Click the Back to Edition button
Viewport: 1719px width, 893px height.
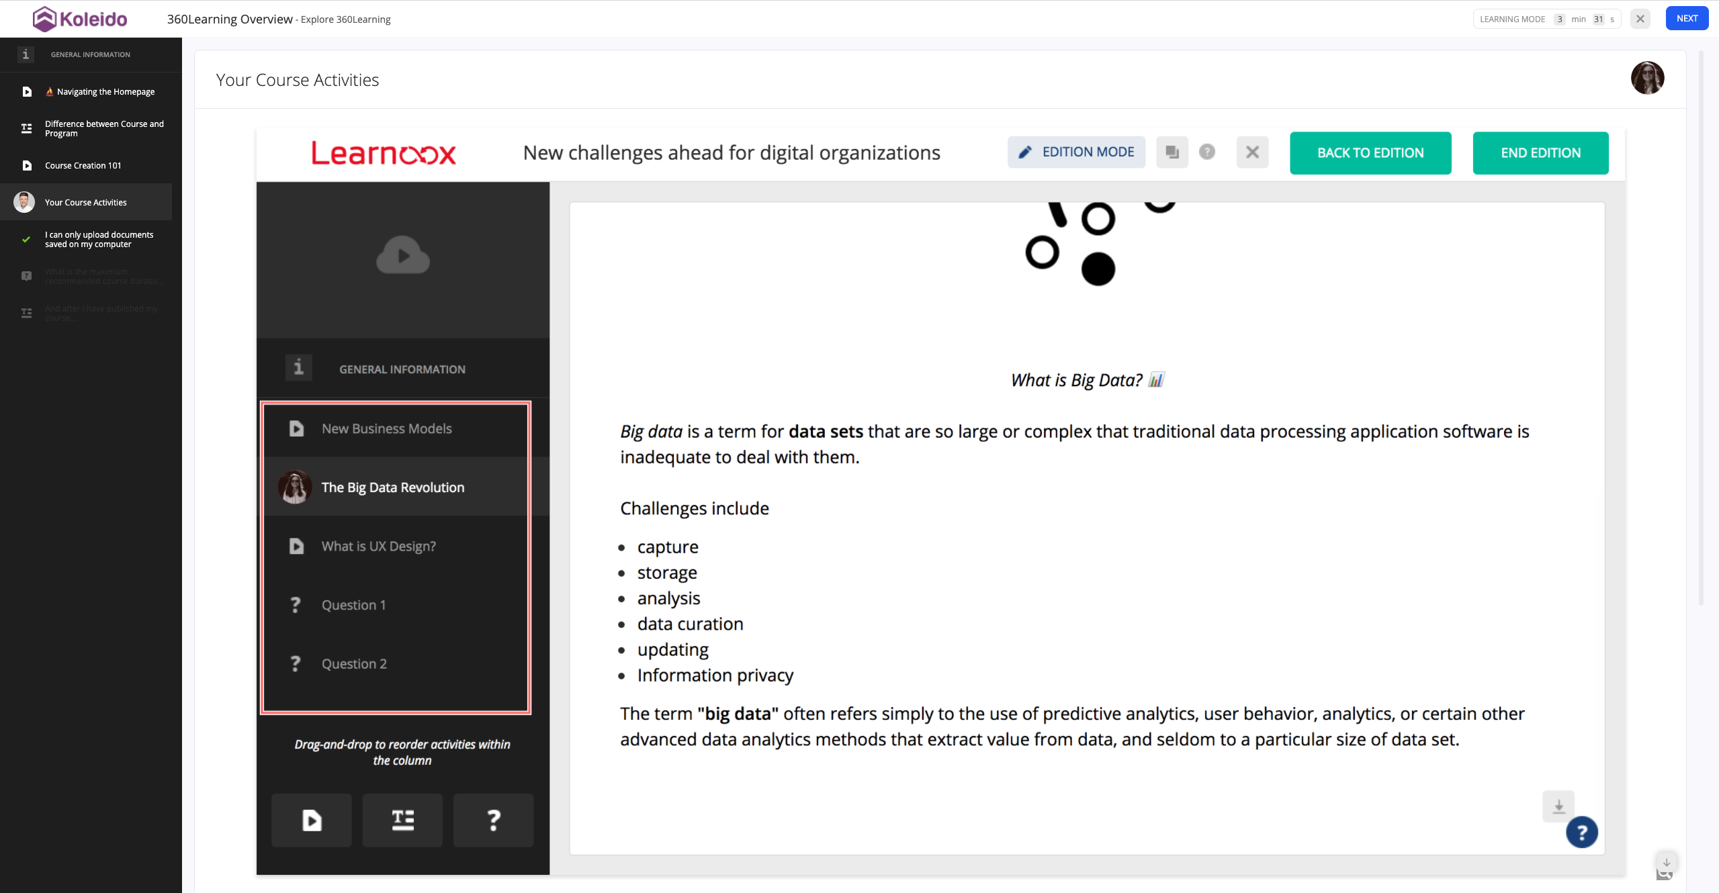[1370, 153]
